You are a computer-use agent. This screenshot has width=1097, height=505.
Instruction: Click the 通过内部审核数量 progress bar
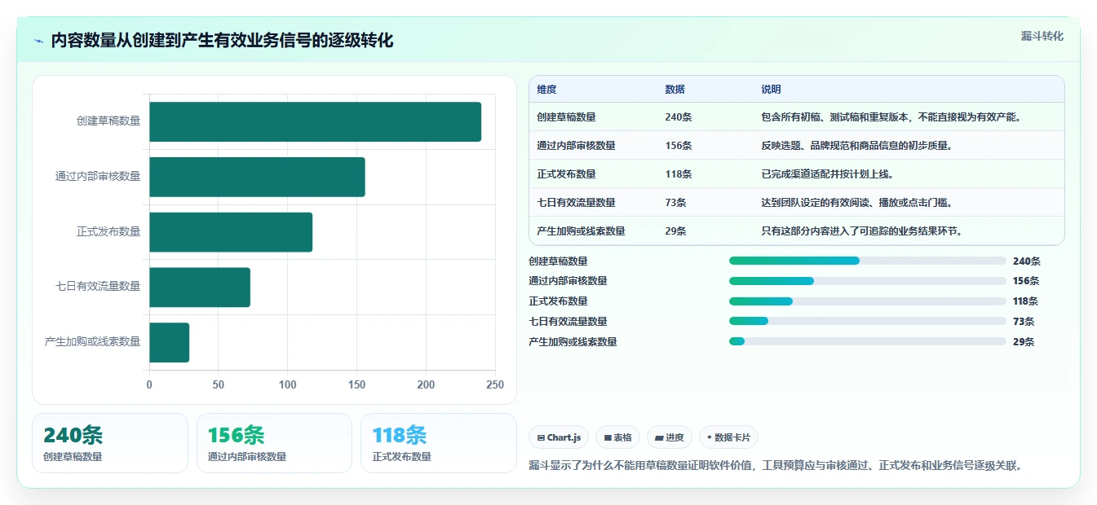(867, 281)
